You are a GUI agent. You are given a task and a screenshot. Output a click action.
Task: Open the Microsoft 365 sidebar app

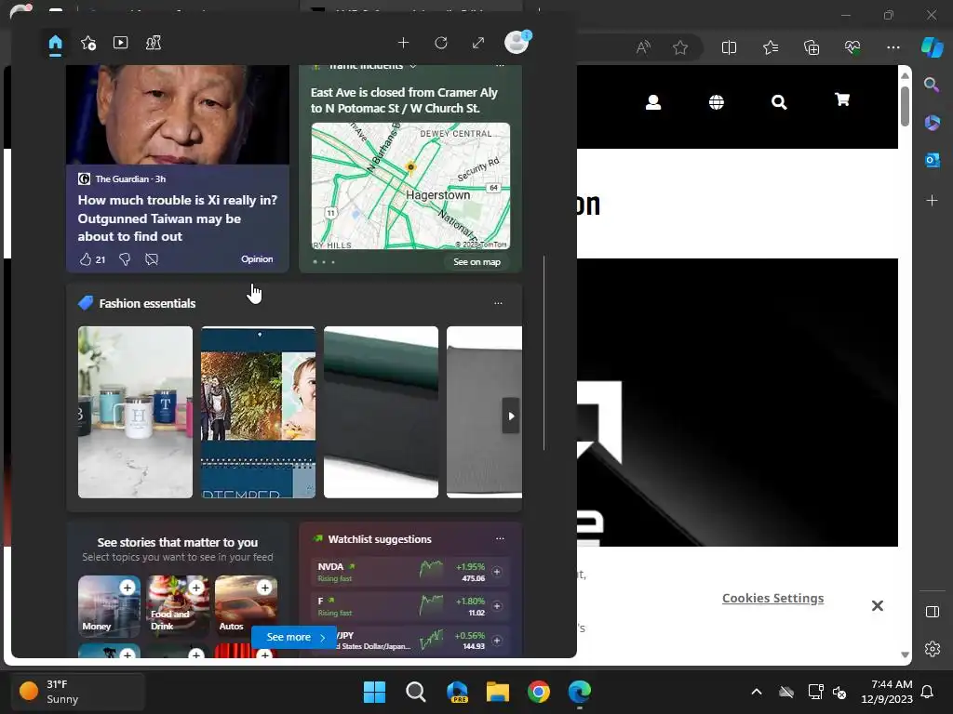[932, 123]
